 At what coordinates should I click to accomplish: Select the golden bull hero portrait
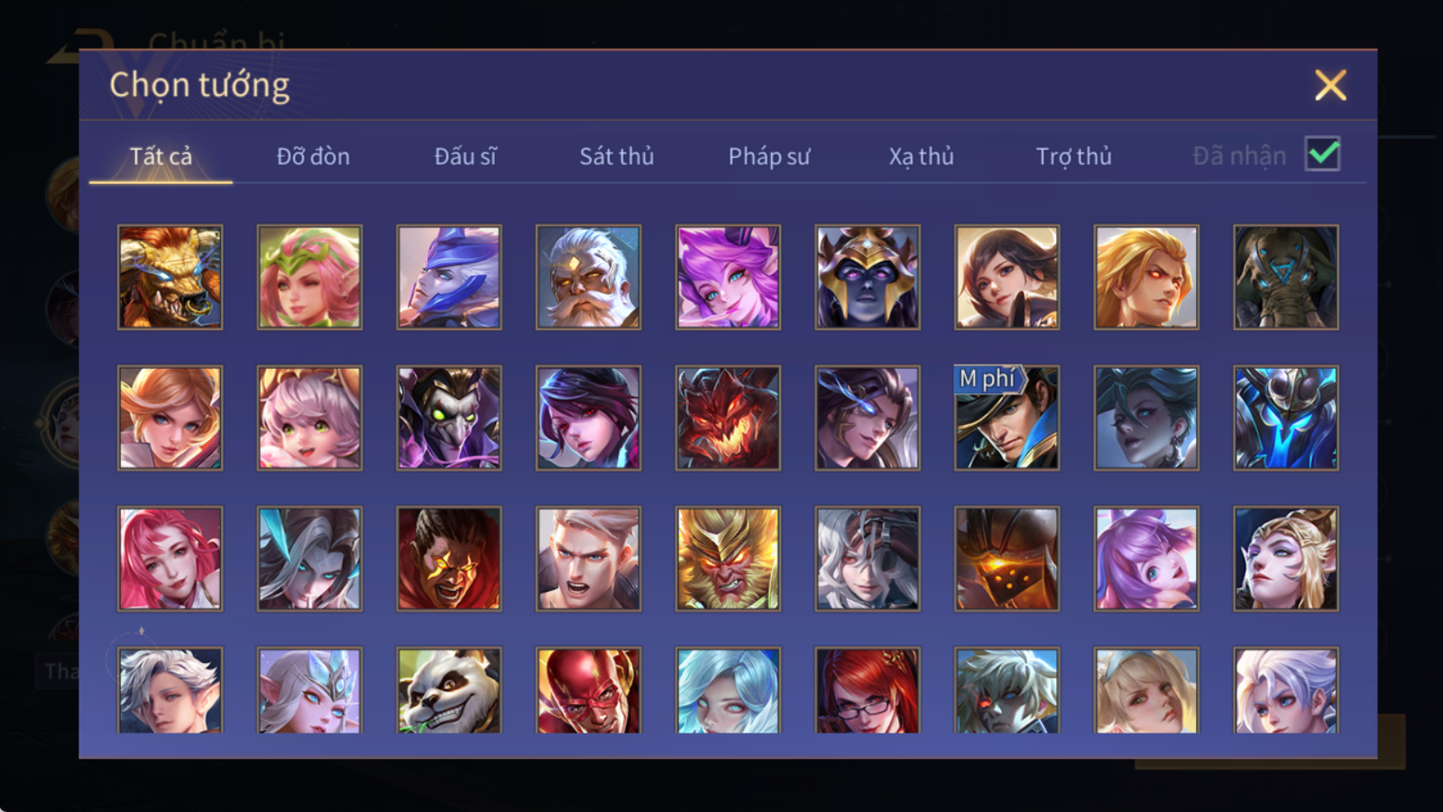point(170,277)
